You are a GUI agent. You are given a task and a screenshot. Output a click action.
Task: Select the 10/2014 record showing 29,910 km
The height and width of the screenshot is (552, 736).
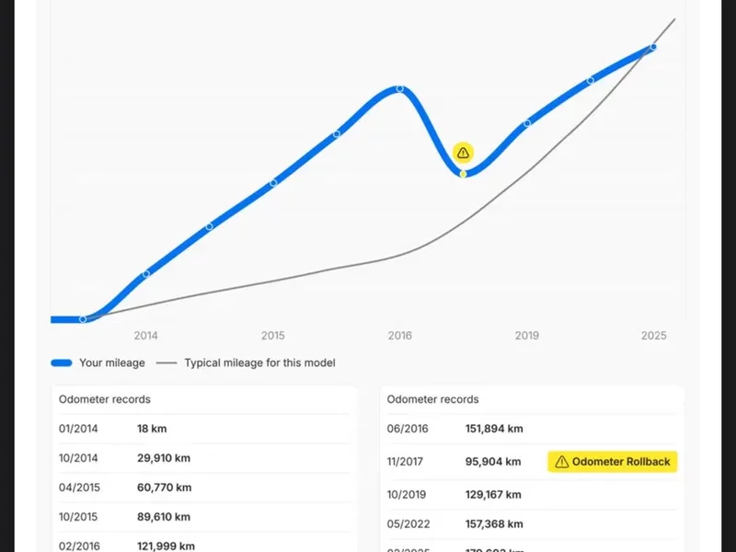pos(204,458)
